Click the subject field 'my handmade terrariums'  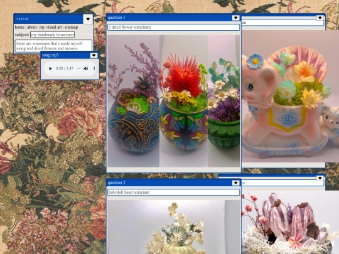click(52, 34)
